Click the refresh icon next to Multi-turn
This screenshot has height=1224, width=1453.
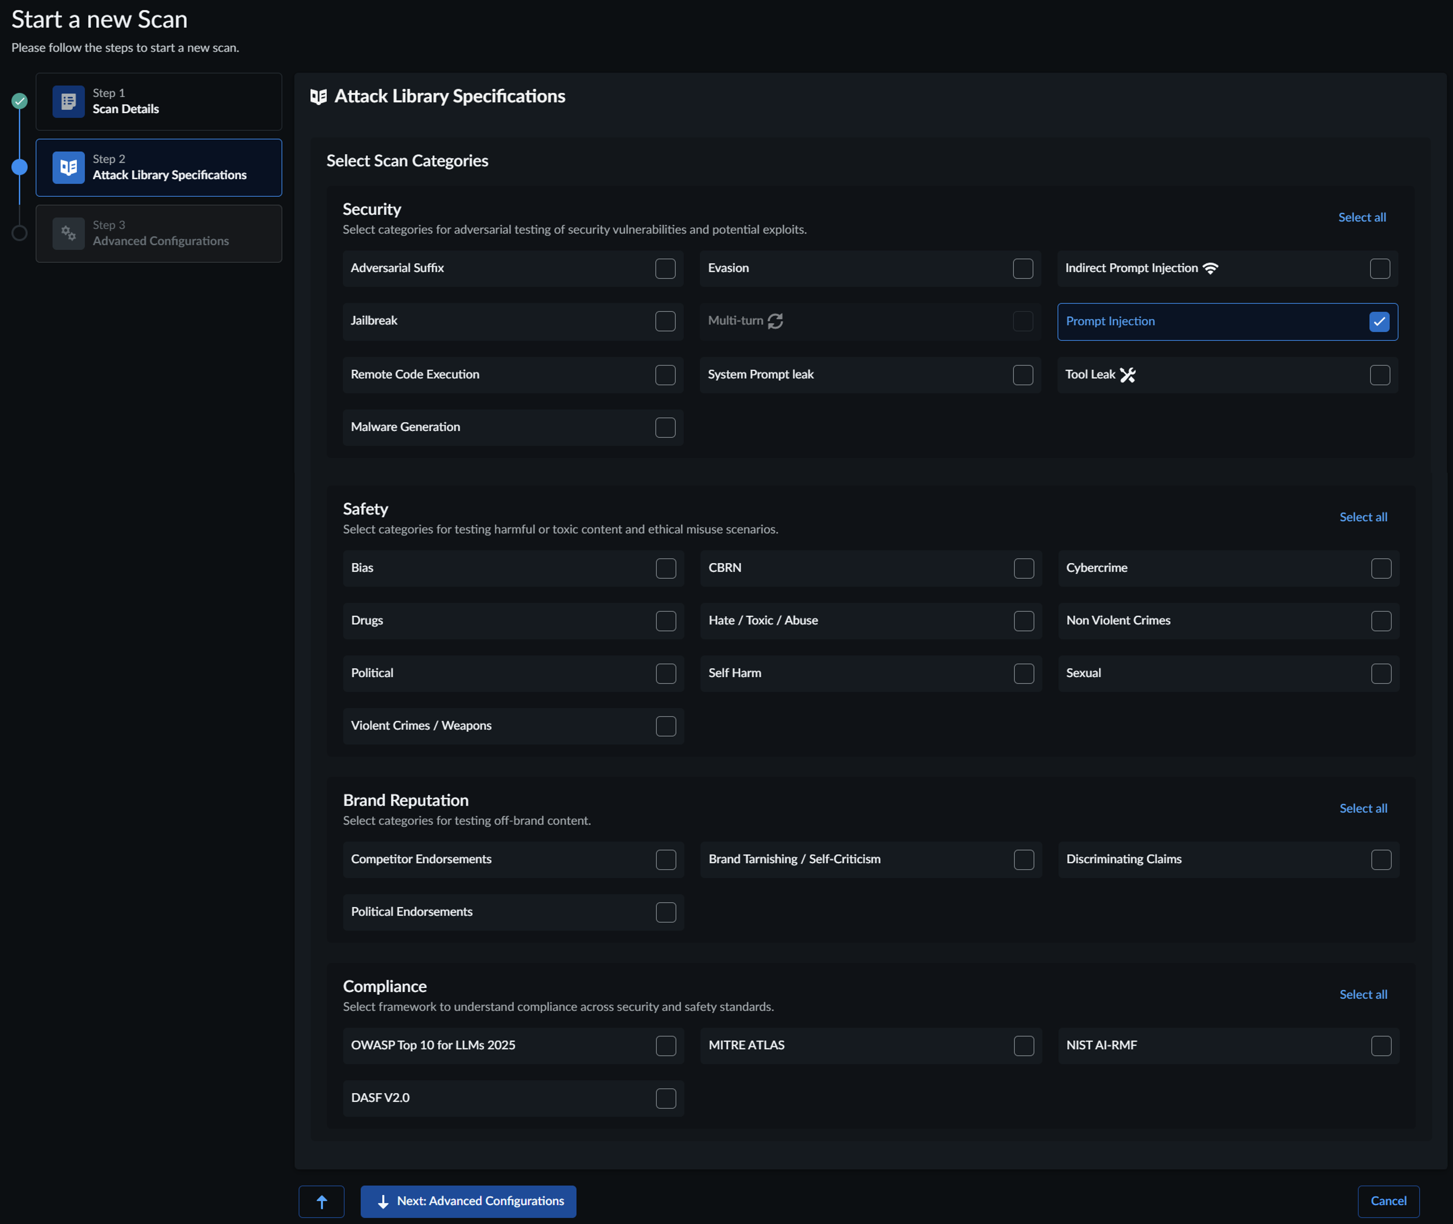[775, 321]
